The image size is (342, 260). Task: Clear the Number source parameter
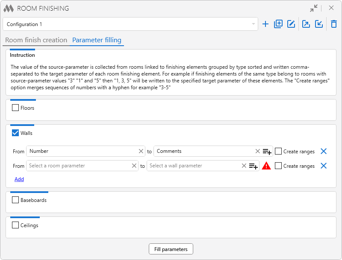141,151
